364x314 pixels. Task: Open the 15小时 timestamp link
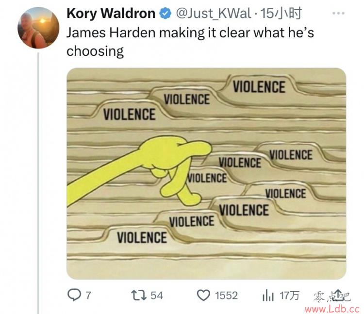tap(281, 13)
